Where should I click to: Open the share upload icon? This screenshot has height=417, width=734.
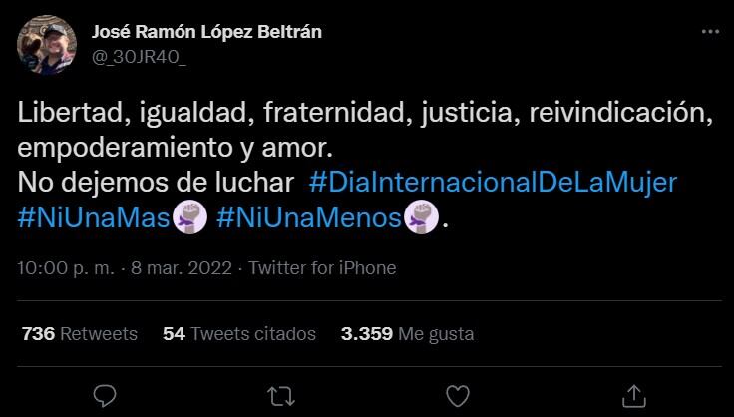pyautogui.click(x=631, y=396)
